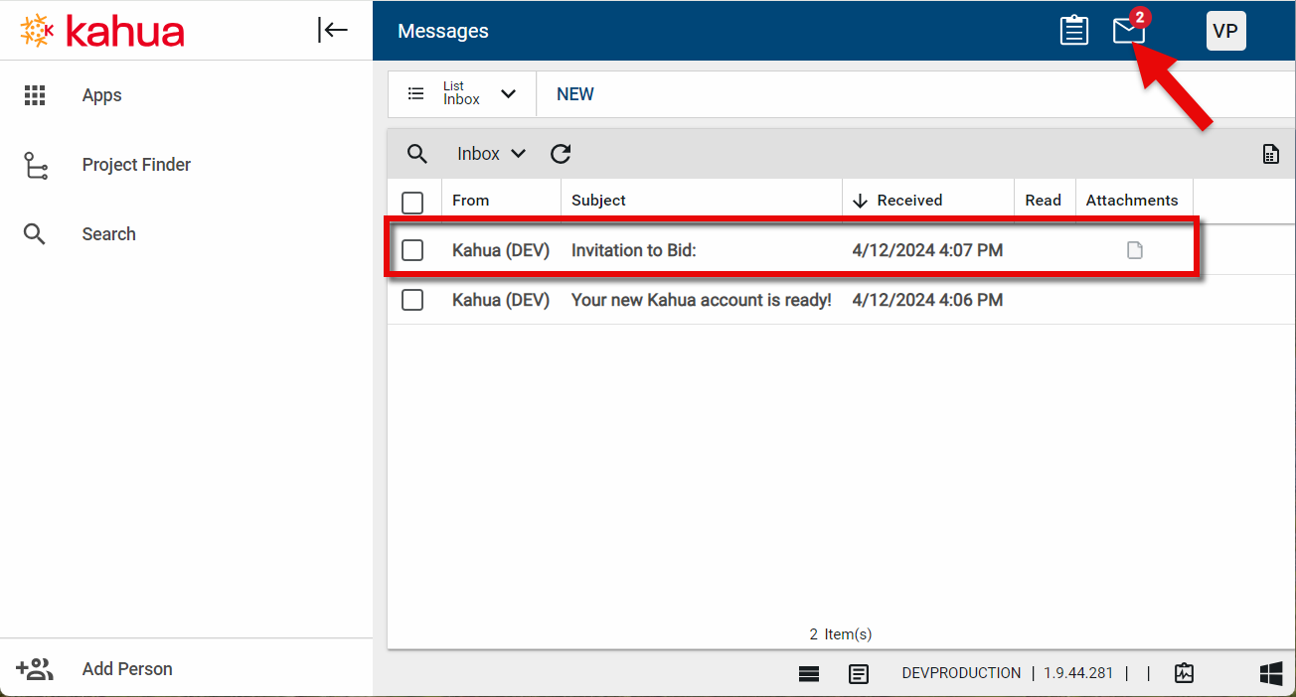This screenshot has width=1296, height=697.
Task: Click the search magnifier in message toolbar
Action: point(417,154)
